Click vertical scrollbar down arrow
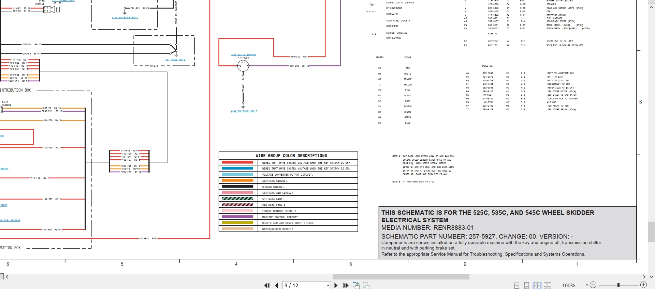 651,277
